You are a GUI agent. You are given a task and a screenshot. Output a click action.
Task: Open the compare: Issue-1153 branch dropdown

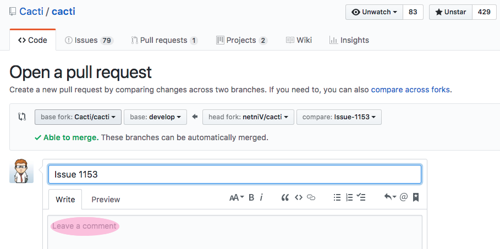coord(339,117)
